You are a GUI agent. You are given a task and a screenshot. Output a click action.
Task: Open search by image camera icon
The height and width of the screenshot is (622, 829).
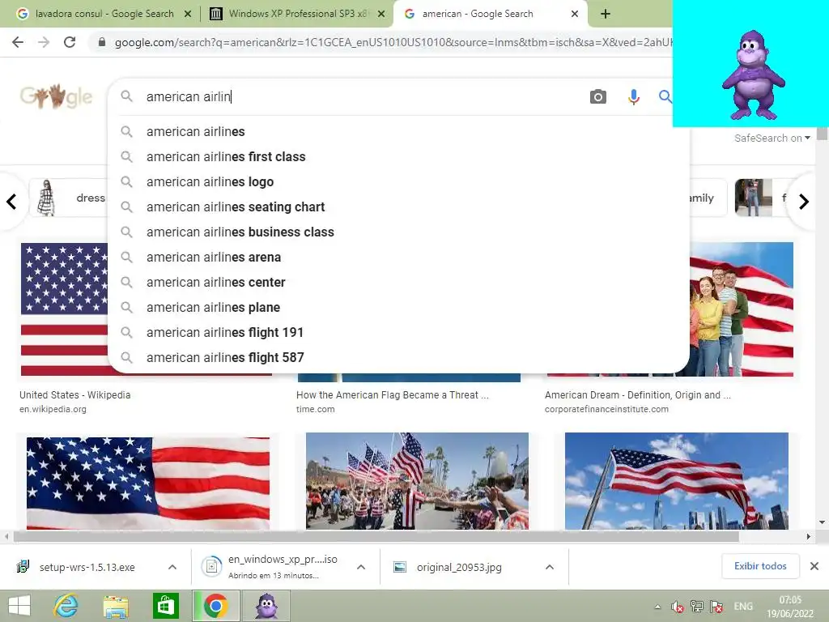(x=598, y=97)
